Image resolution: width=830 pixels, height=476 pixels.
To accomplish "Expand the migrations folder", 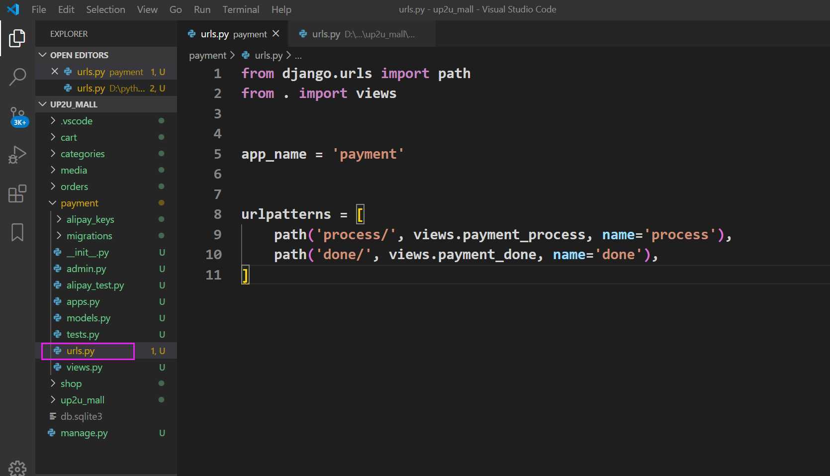I will (x=106, y=236).
